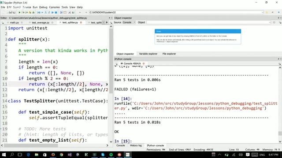Switch to the History log tab

click(136, 145)
